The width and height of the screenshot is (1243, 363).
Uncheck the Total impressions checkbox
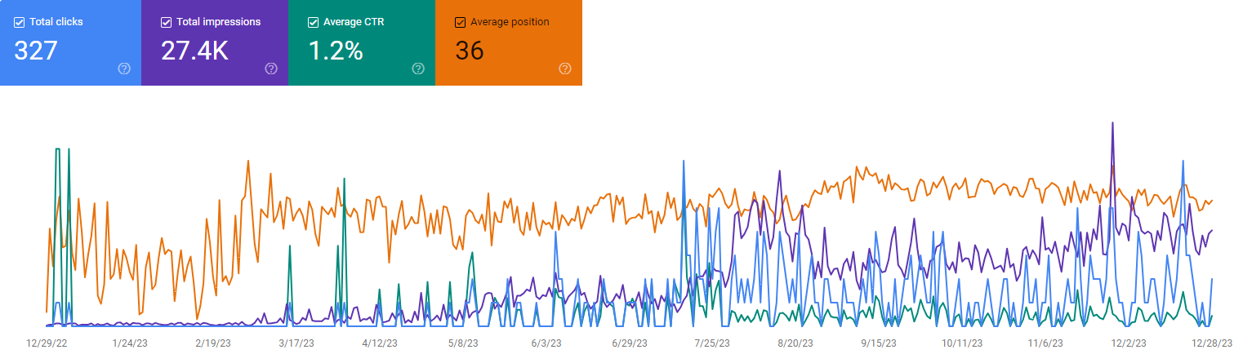[x=166, y=22]
